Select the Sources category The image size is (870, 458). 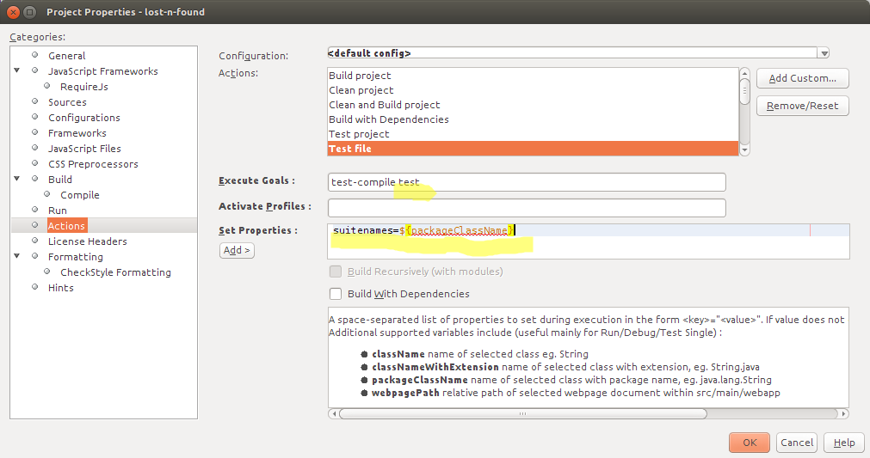[x=67, y=102]
